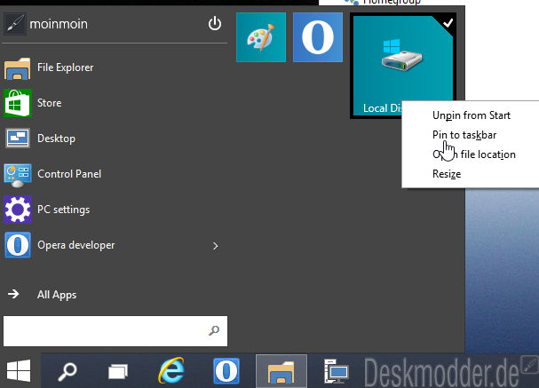This screenshot has height=388, width=539.
Task: Open the power options button
Action: coord(215,24)
